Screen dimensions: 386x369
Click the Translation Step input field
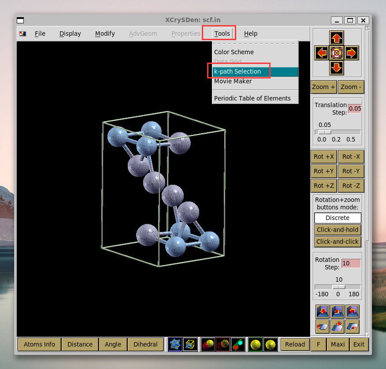tap(355, 108)
